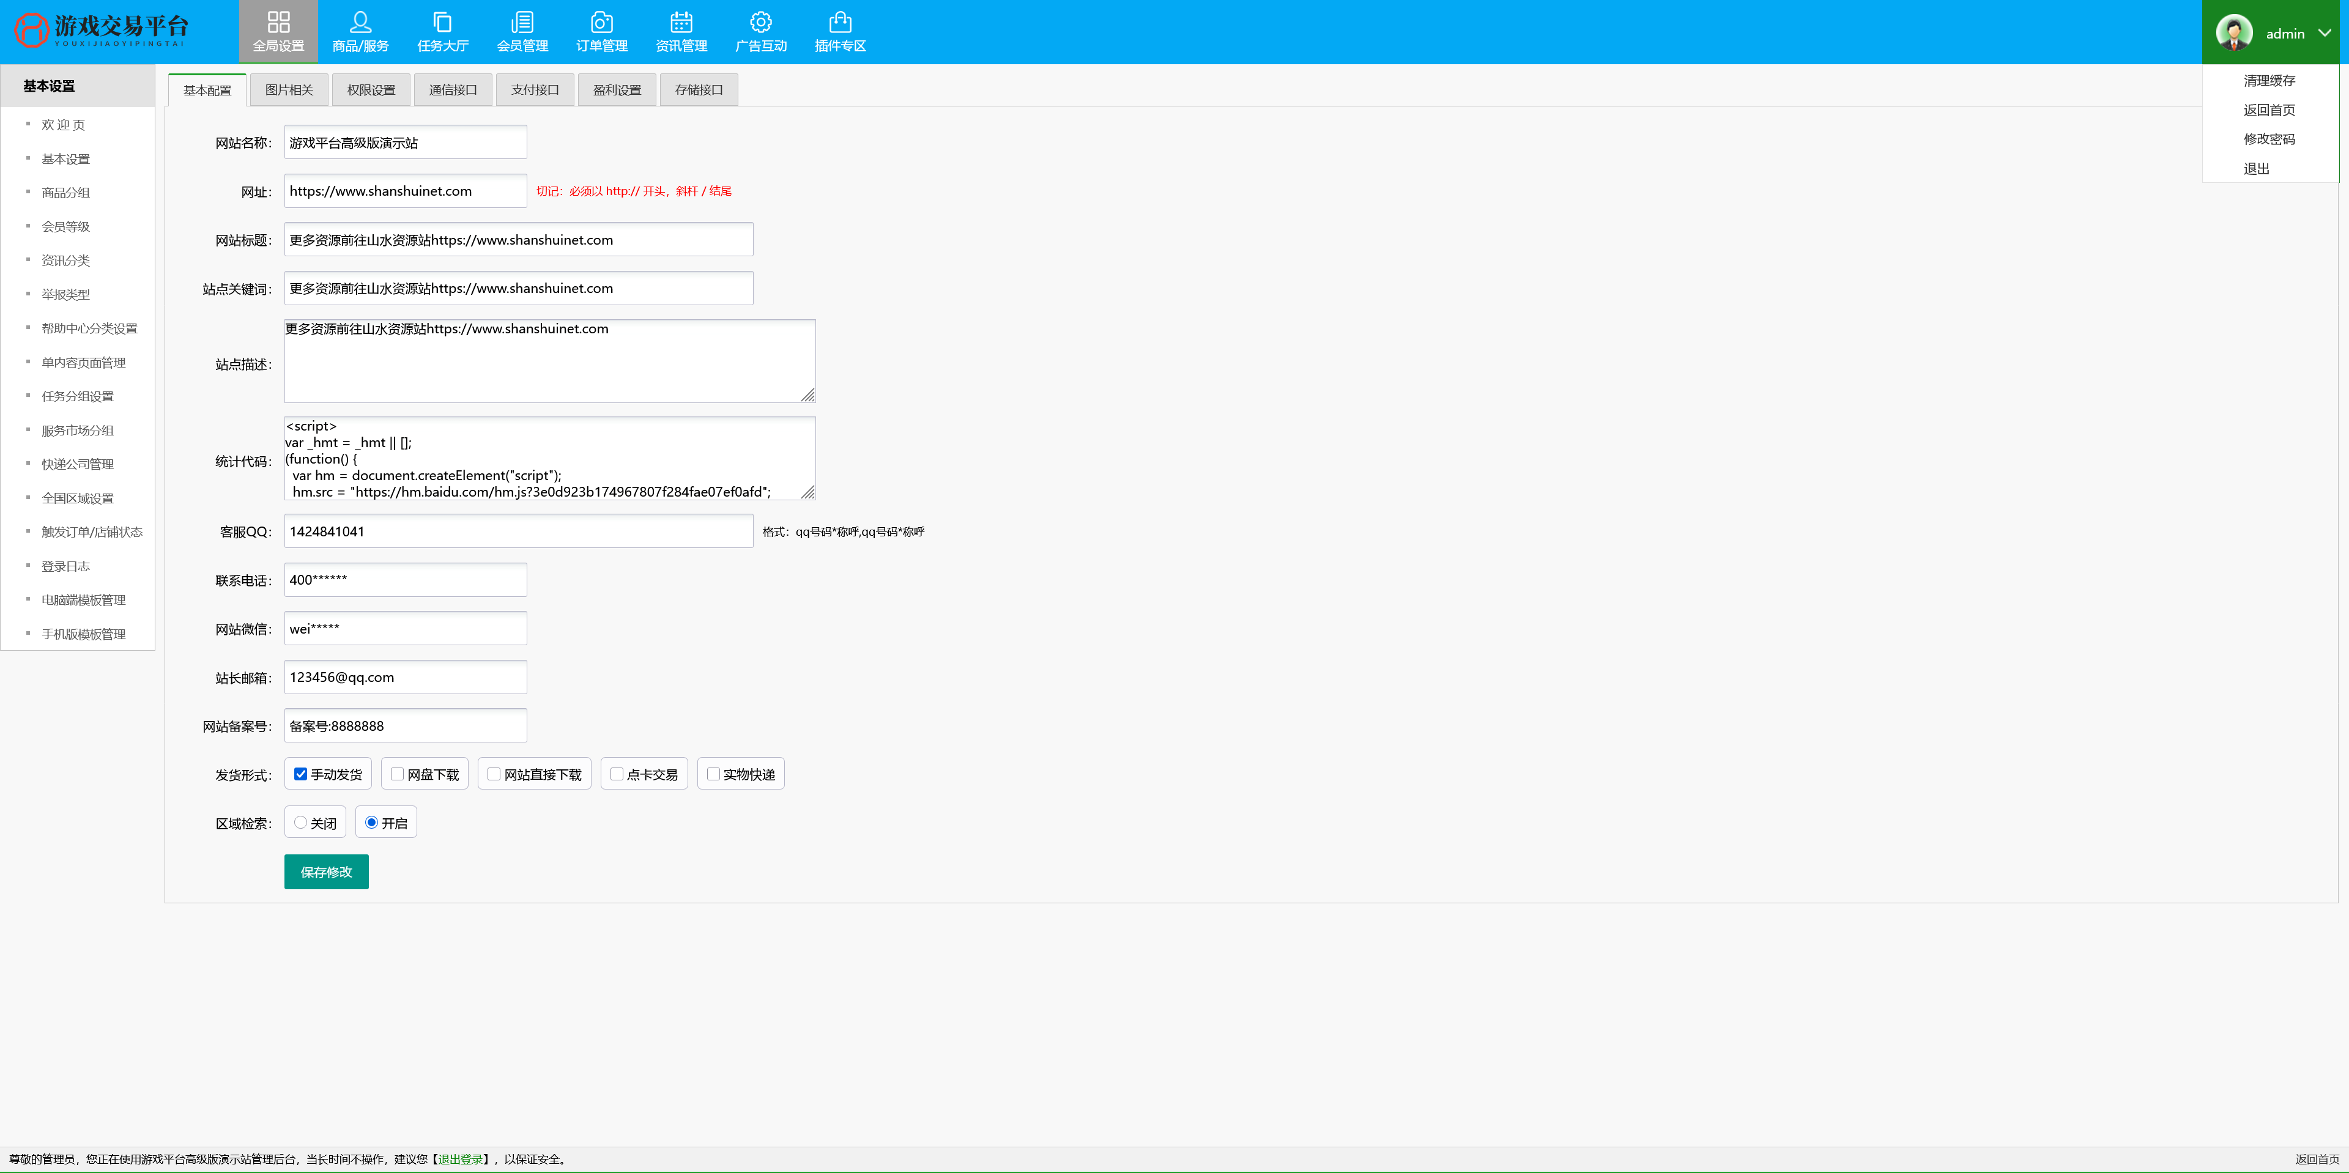The height and width of the screenshot is (1173, 2349).
Task: Open 快递公司管理 in the sidebar
Action: tap(78, 464)
